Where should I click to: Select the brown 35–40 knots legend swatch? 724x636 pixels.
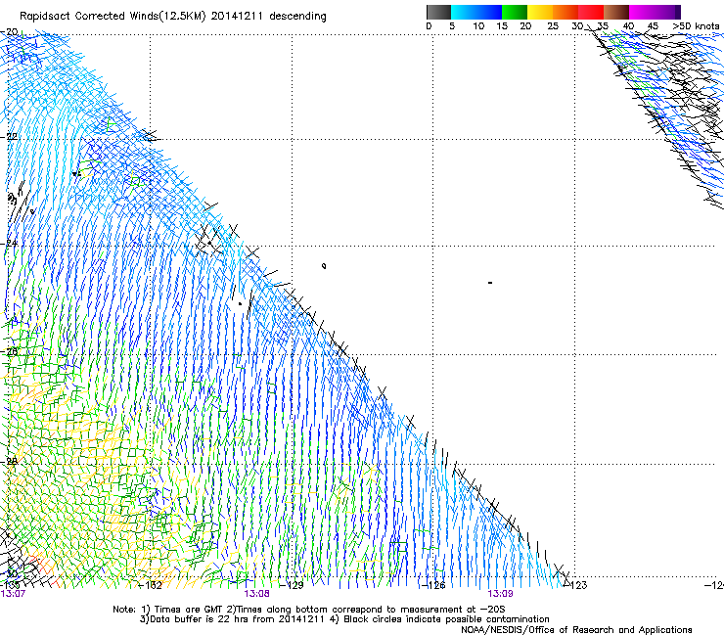tap(616, 12)
